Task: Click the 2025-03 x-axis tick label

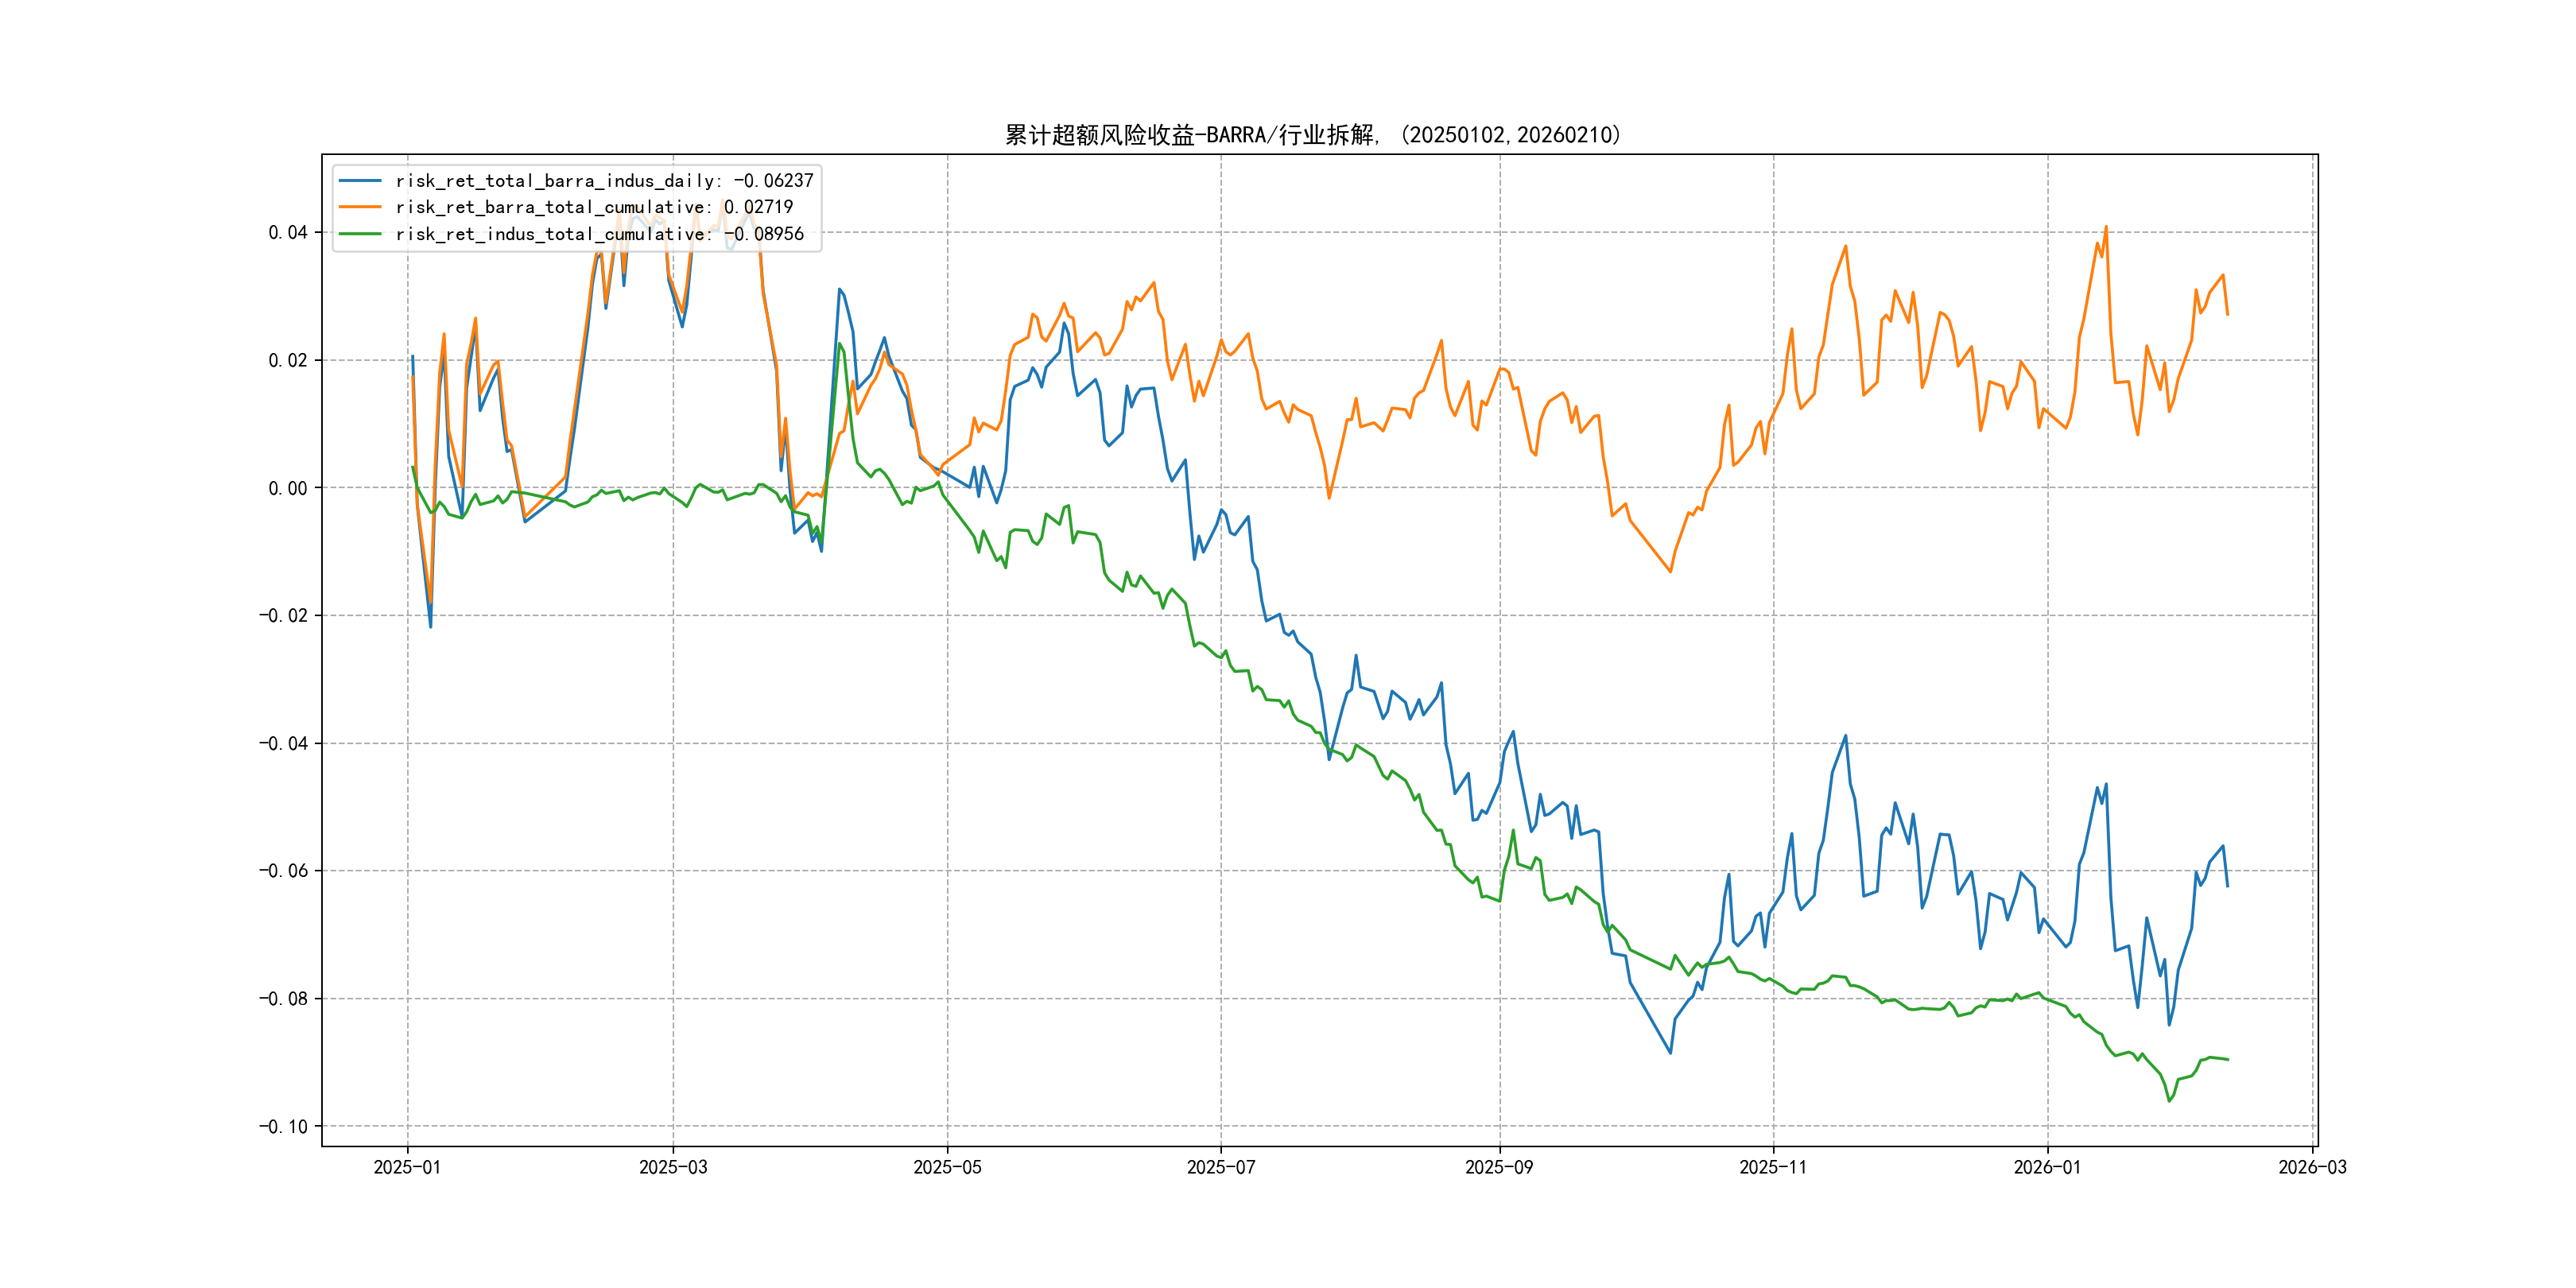Action: tap(673, 1168)
